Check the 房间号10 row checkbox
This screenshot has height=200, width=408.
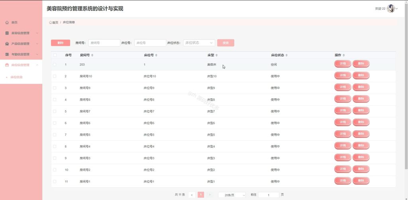coord(55,76)
